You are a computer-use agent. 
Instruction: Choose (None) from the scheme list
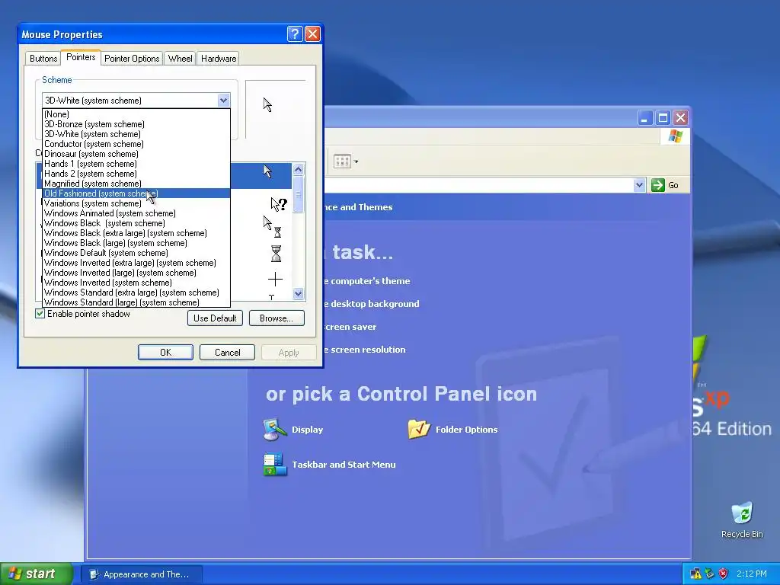point(136,114)
